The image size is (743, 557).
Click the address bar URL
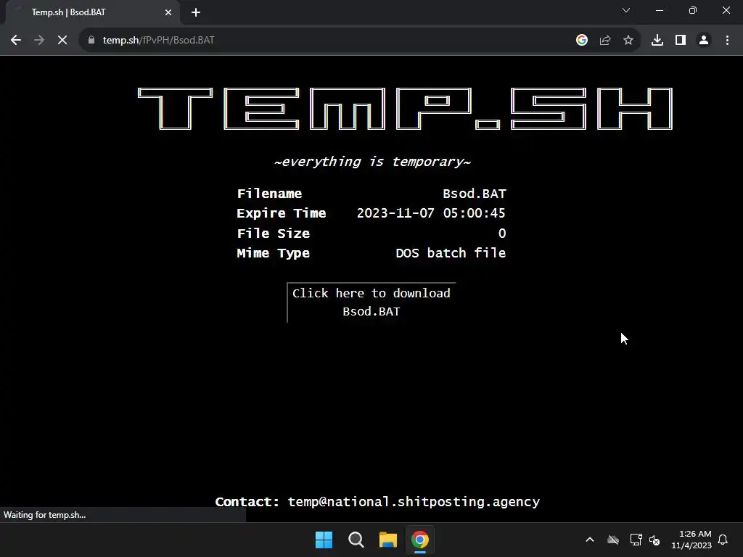pyautogui.click(x=158, y=41)
